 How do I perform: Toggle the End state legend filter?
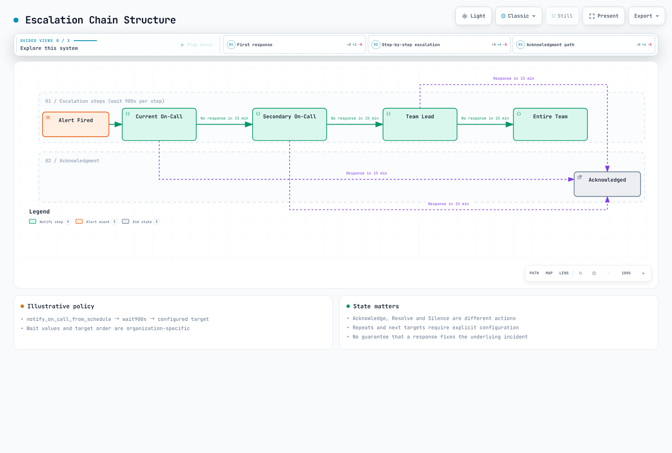pos(141,221)
